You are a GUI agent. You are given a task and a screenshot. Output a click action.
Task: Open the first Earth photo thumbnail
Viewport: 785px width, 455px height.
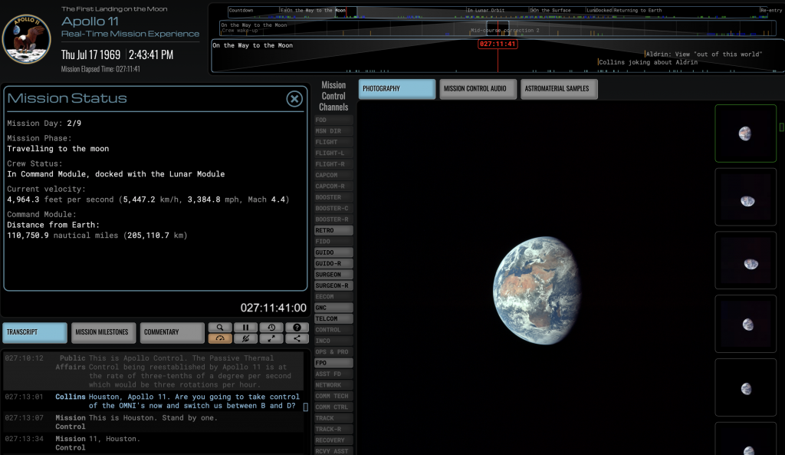tap(745, 134)
